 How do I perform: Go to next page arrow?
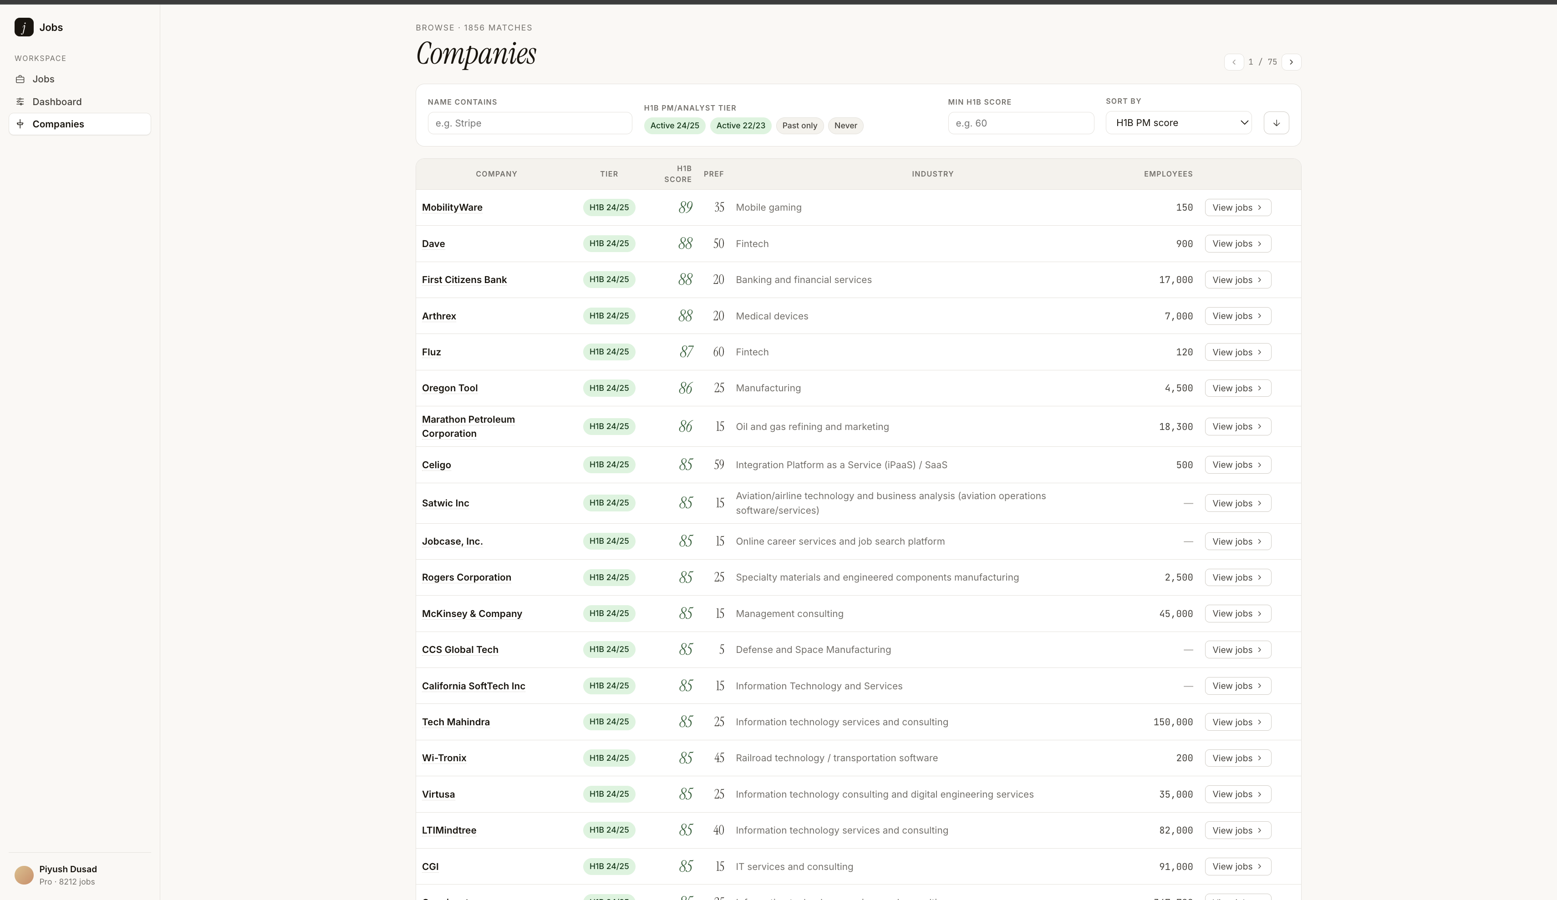coord(1291,62)
